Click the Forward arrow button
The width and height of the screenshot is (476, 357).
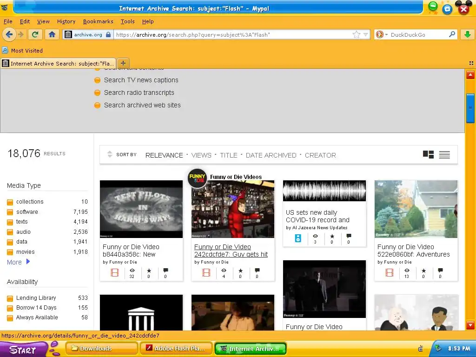(x=20, y=34)
